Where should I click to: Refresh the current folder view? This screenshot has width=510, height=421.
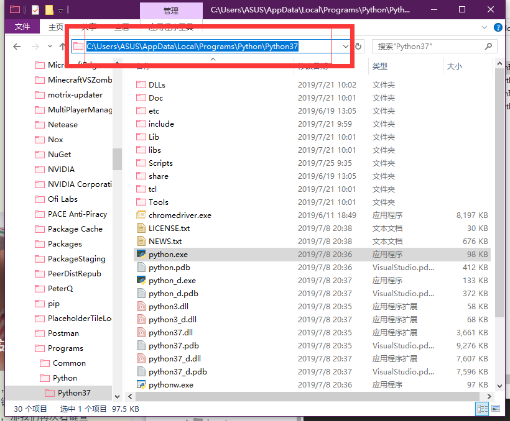358,47
